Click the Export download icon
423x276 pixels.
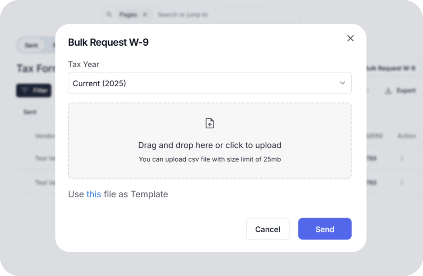pos(388,91)
